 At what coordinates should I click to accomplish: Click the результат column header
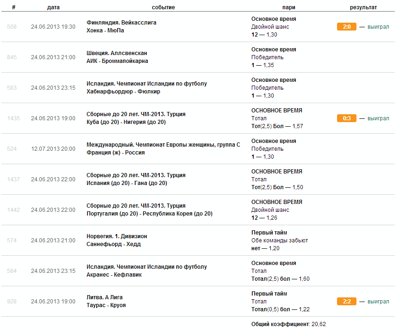coord(363,7)
